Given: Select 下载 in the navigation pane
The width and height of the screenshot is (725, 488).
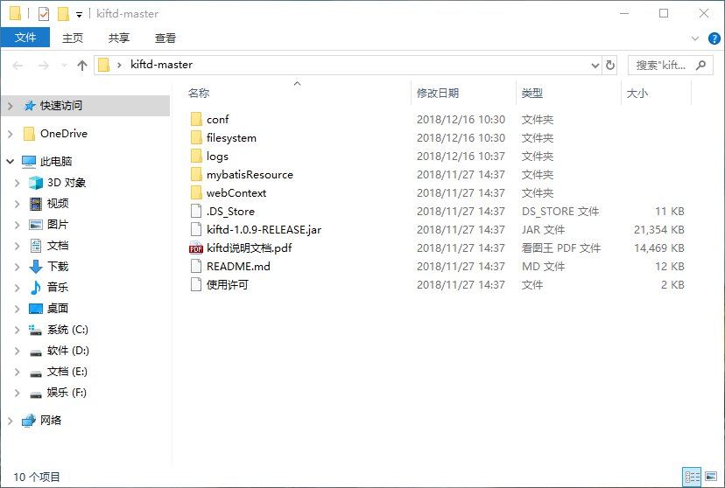Looking at the screenshot, I should [58, 267].
